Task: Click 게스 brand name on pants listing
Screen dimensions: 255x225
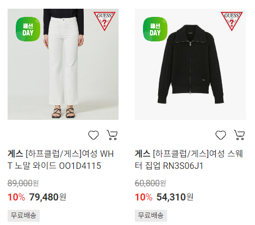Action: coord(15,154)
